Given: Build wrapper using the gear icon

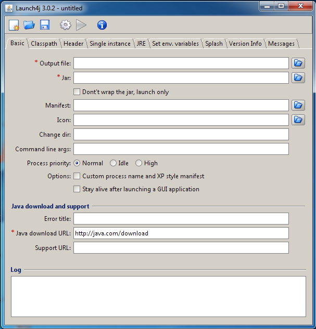Looking at the screenshot, I should [x=66, y=25].
